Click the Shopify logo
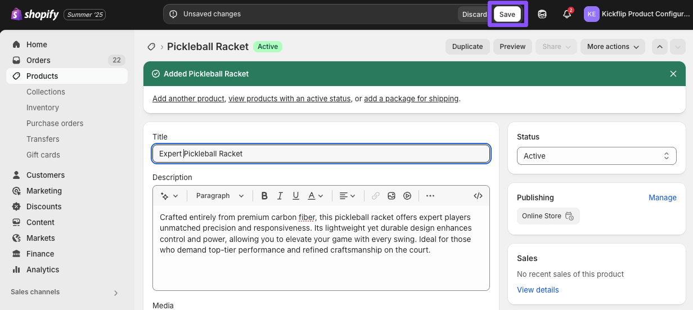 pyautogui.click(x=35, y=15)
